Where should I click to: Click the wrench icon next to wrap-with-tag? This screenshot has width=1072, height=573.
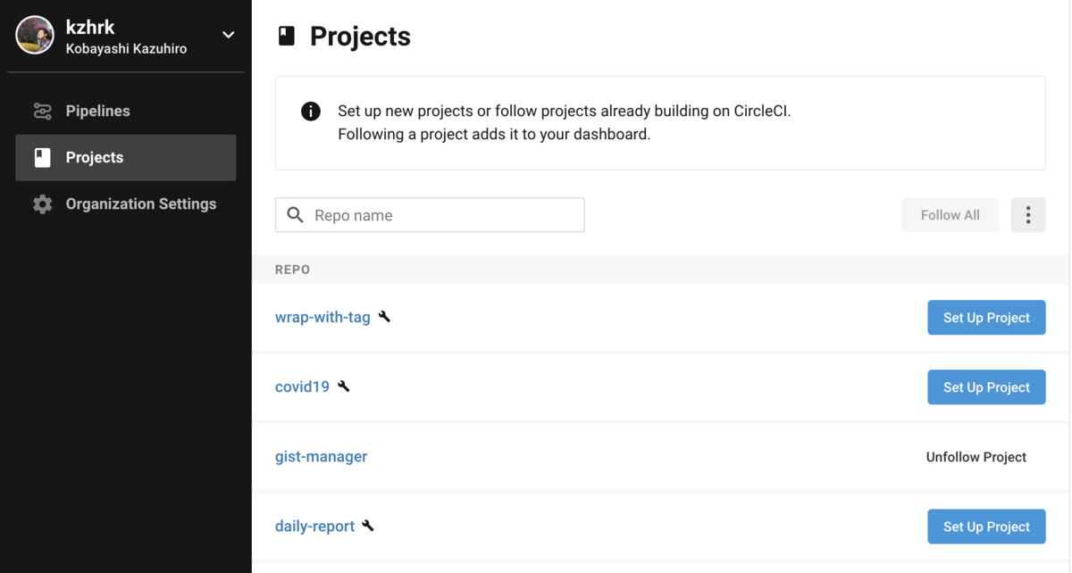tap(384, 317)
